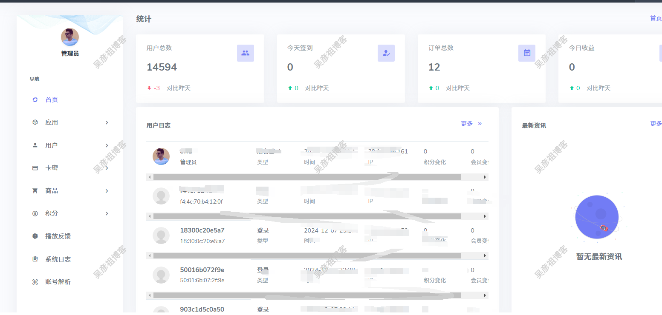Click 更多 link in 最新资讯 panel
662x315 pixels.
656,124
